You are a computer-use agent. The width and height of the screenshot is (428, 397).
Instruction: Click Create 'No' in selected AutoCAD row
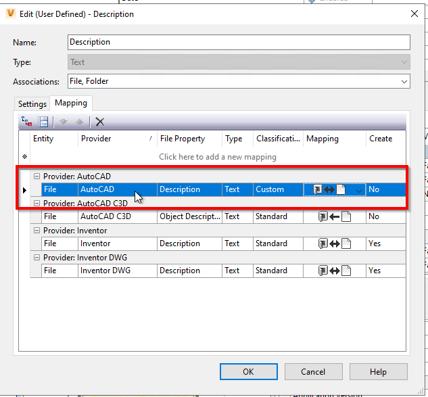pos(385,189)
